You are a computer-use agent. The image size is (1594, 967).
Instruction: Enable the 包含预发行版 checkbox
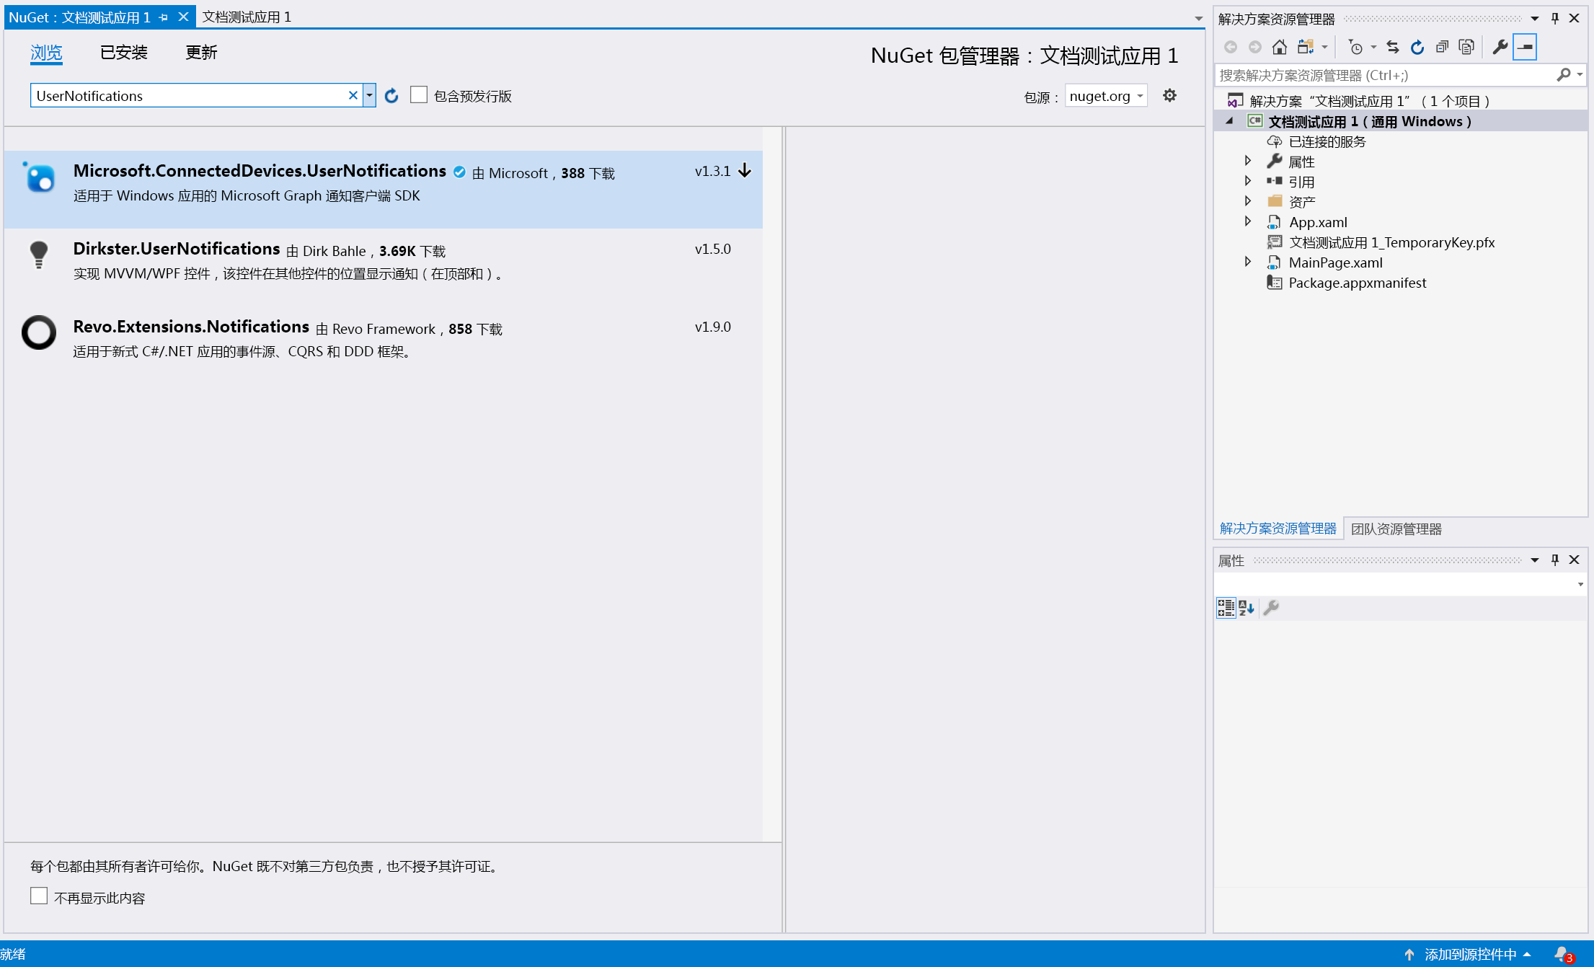pos(418,94)
